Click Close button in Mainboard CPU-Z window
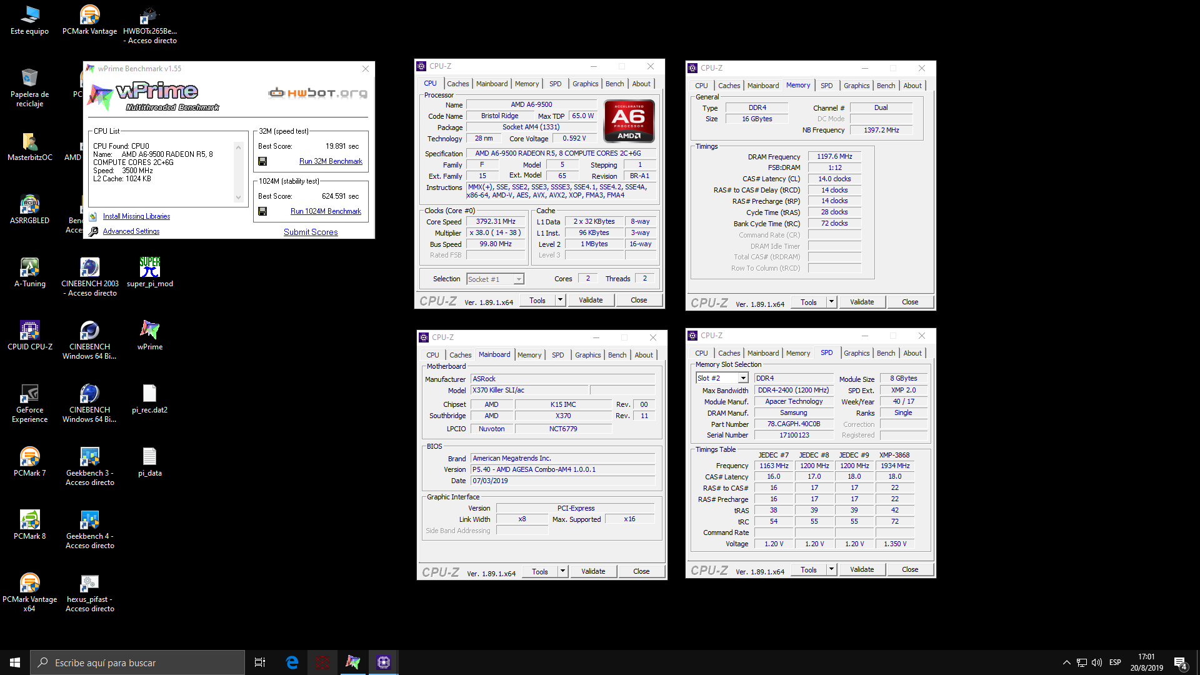 pos(641,571)
